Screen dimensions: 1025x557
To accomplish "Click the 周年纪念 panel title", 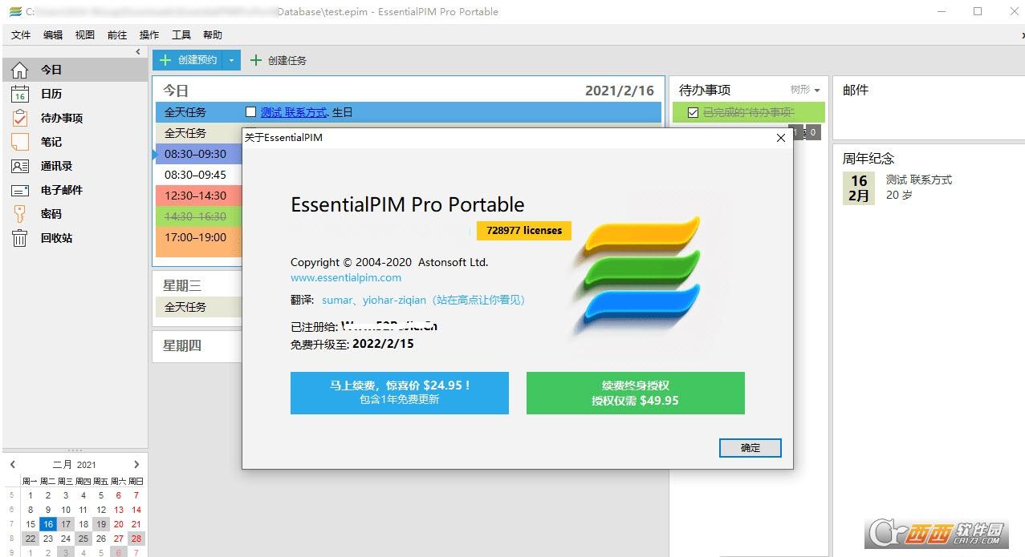I will coord(868,159).
